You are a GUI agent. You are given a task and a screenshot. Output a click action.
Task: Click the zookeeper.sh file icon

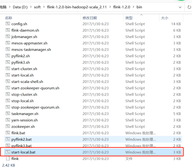[x=8, y=126]
